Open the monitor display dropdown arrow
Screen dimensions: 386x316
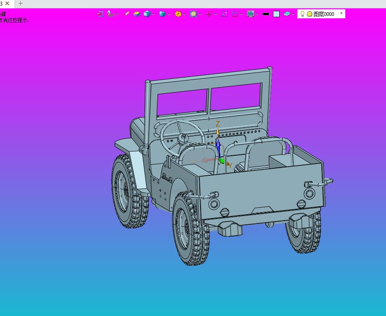click(257, 14)
